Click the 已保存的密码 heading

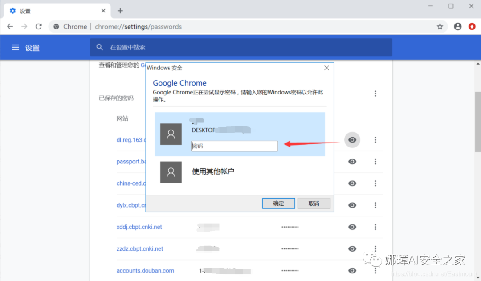click(116, 98)
